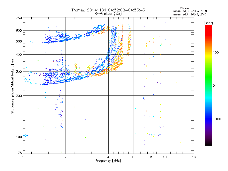Click the 'Phases' header label
This screenshot has width=228, height=171.
coord(184,8)
